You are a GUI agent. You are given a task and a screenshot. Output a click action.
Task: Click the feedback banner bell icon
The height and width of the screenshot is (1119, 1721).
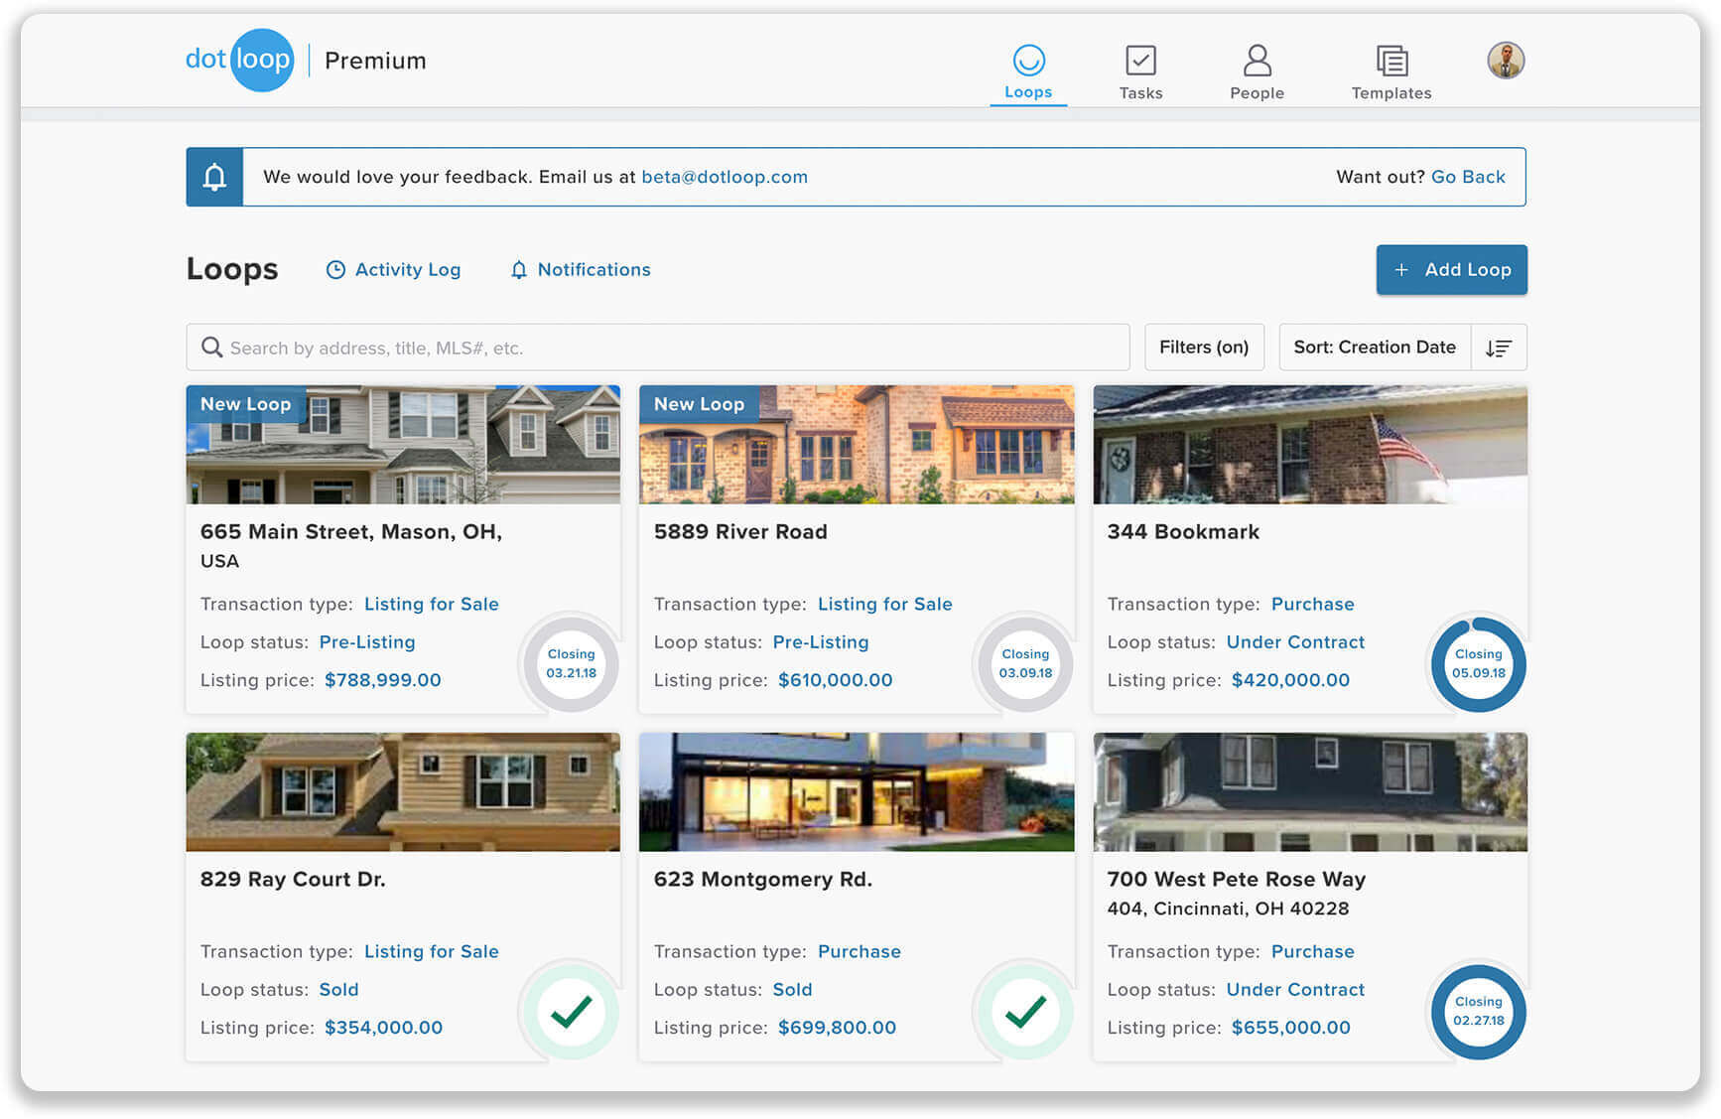click(x=214, y=176)
